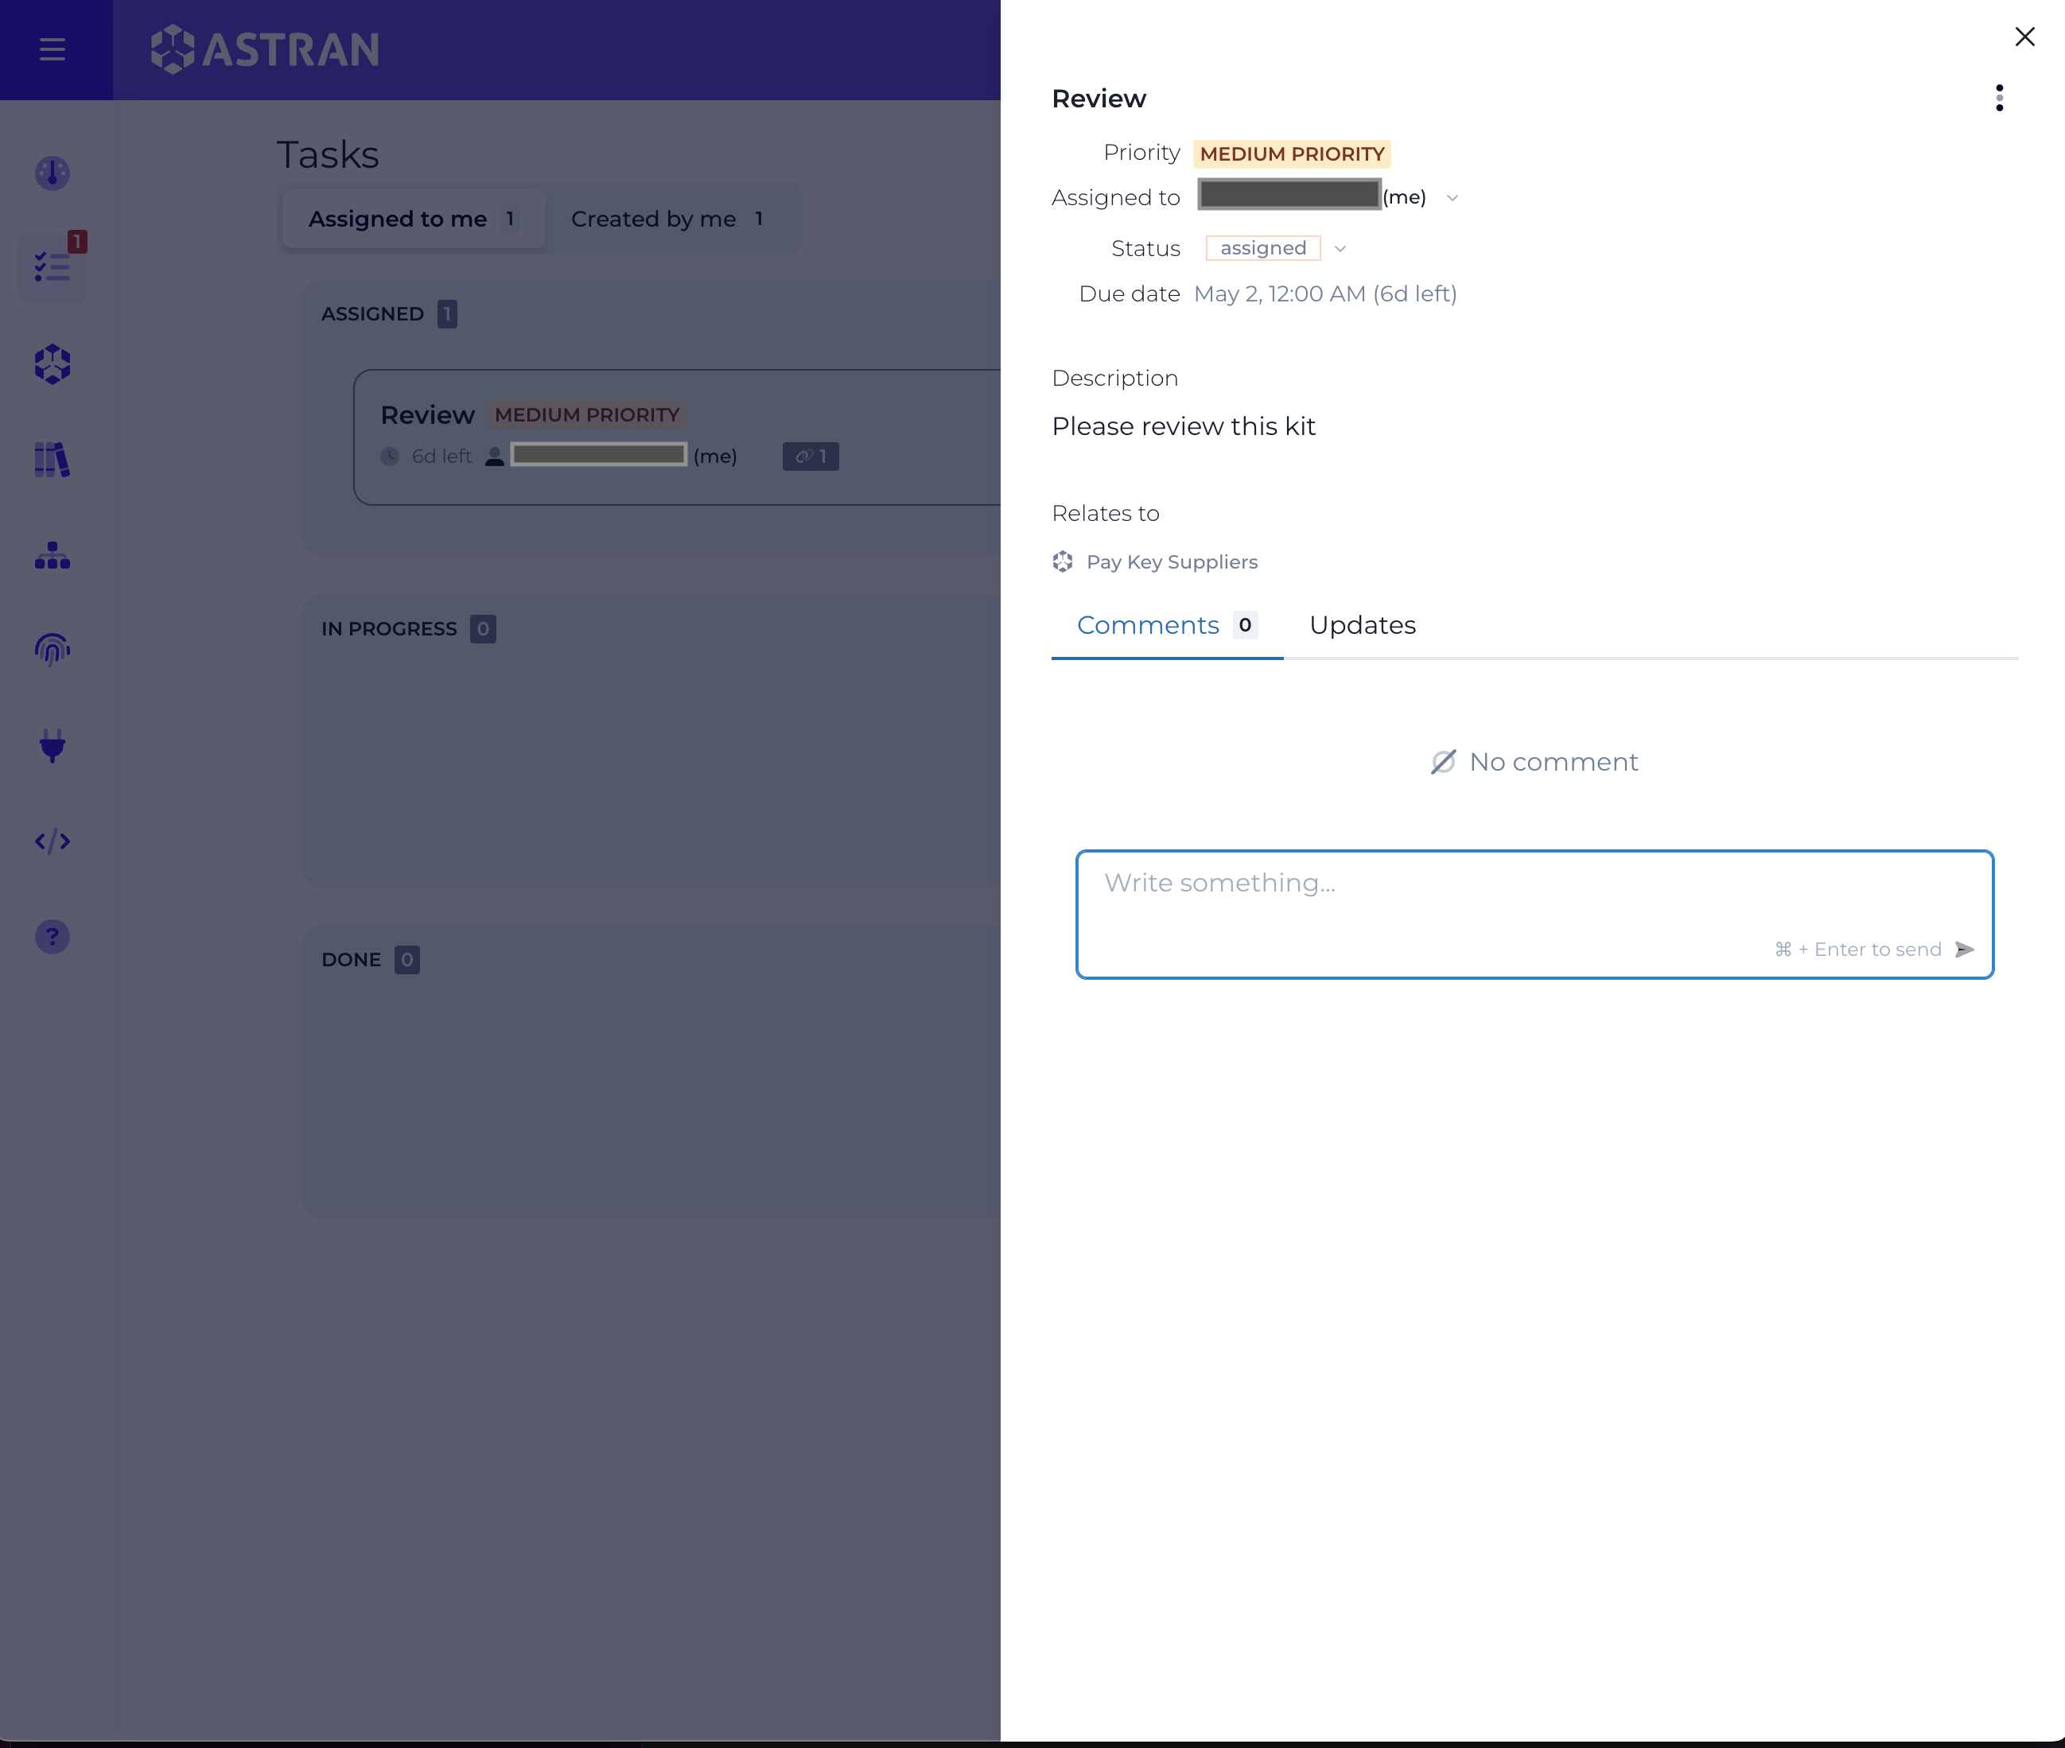Open the Pay Key Suppliers link

[1172, 561]
